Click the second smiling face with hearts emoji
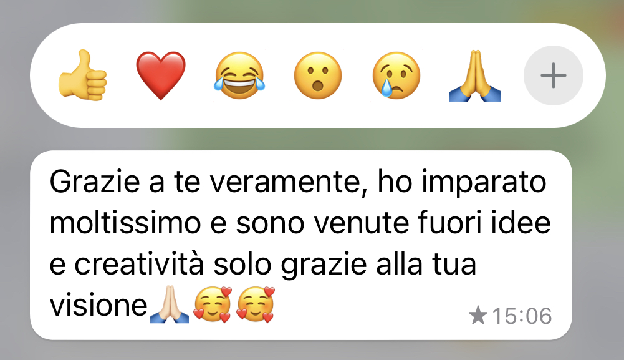The height and width of the screenshot is (360, 624). click(x=256, y=304)
